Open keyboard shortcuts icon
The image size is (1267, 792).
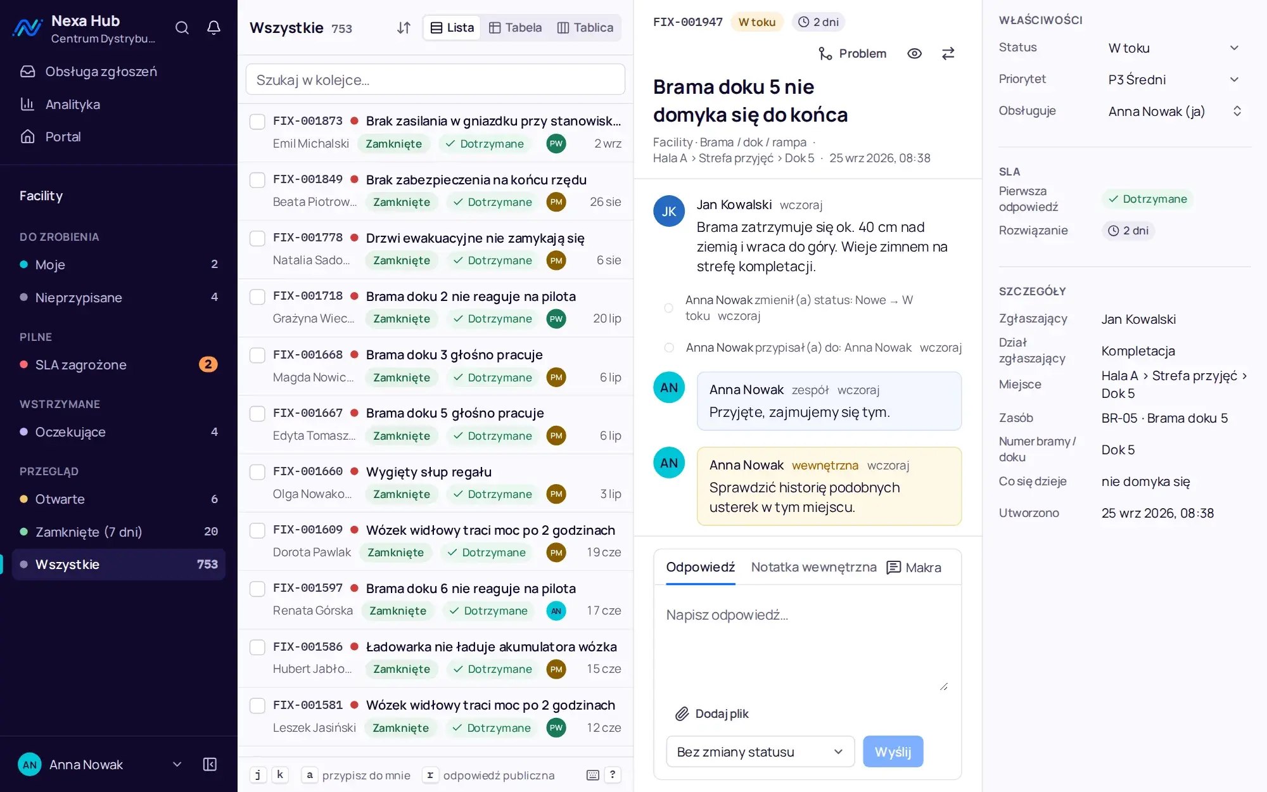pyautogui.click(x=593, y=775)
